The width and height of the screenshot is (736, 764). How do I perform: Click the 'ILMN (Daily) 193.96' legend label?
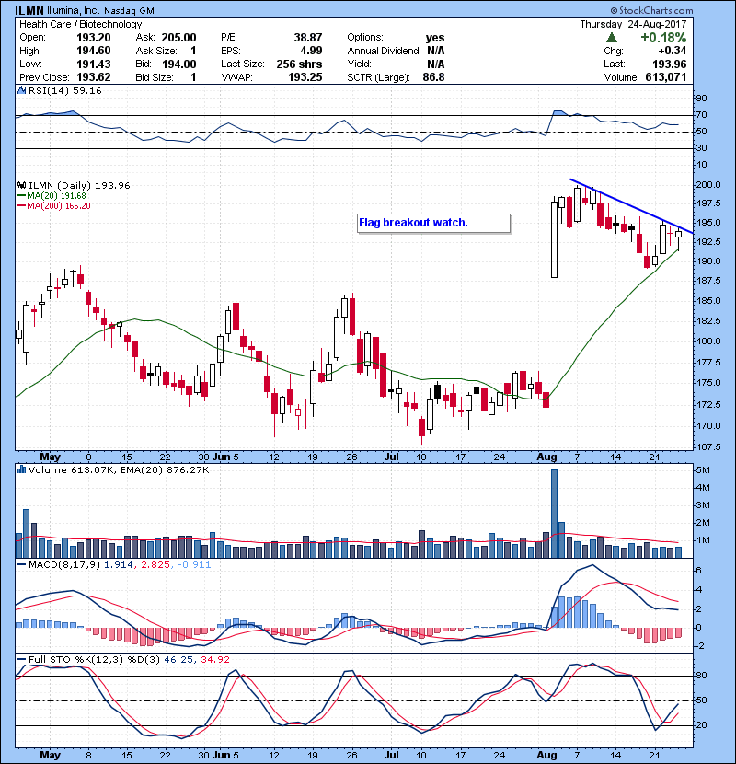[79, 185]
